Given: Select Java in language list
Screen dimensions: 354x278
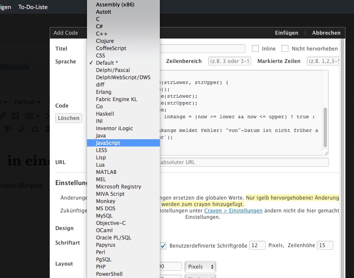Looking at the screenshot, I should (123, 135).
